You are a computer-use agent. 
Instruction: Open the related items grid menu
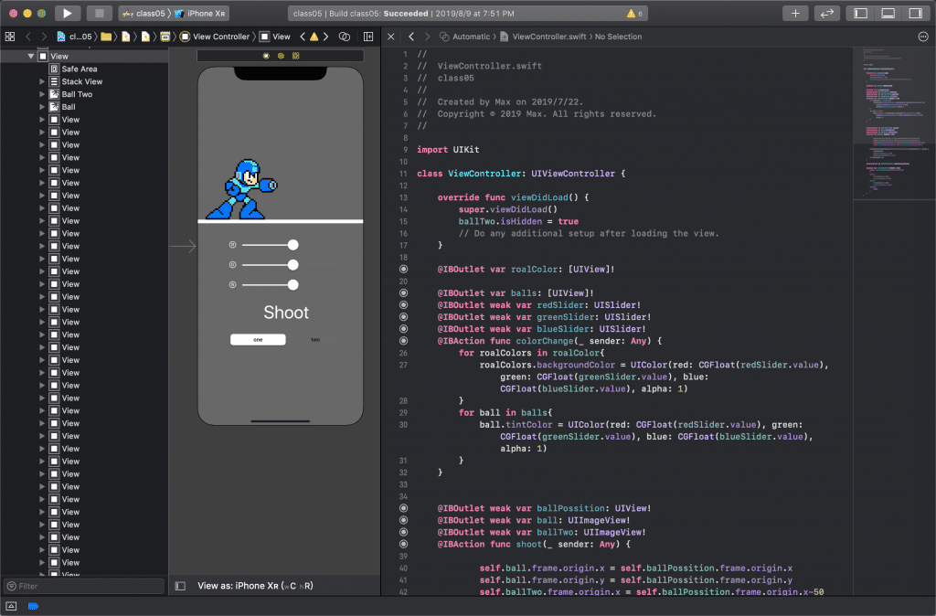click(10, 37)
